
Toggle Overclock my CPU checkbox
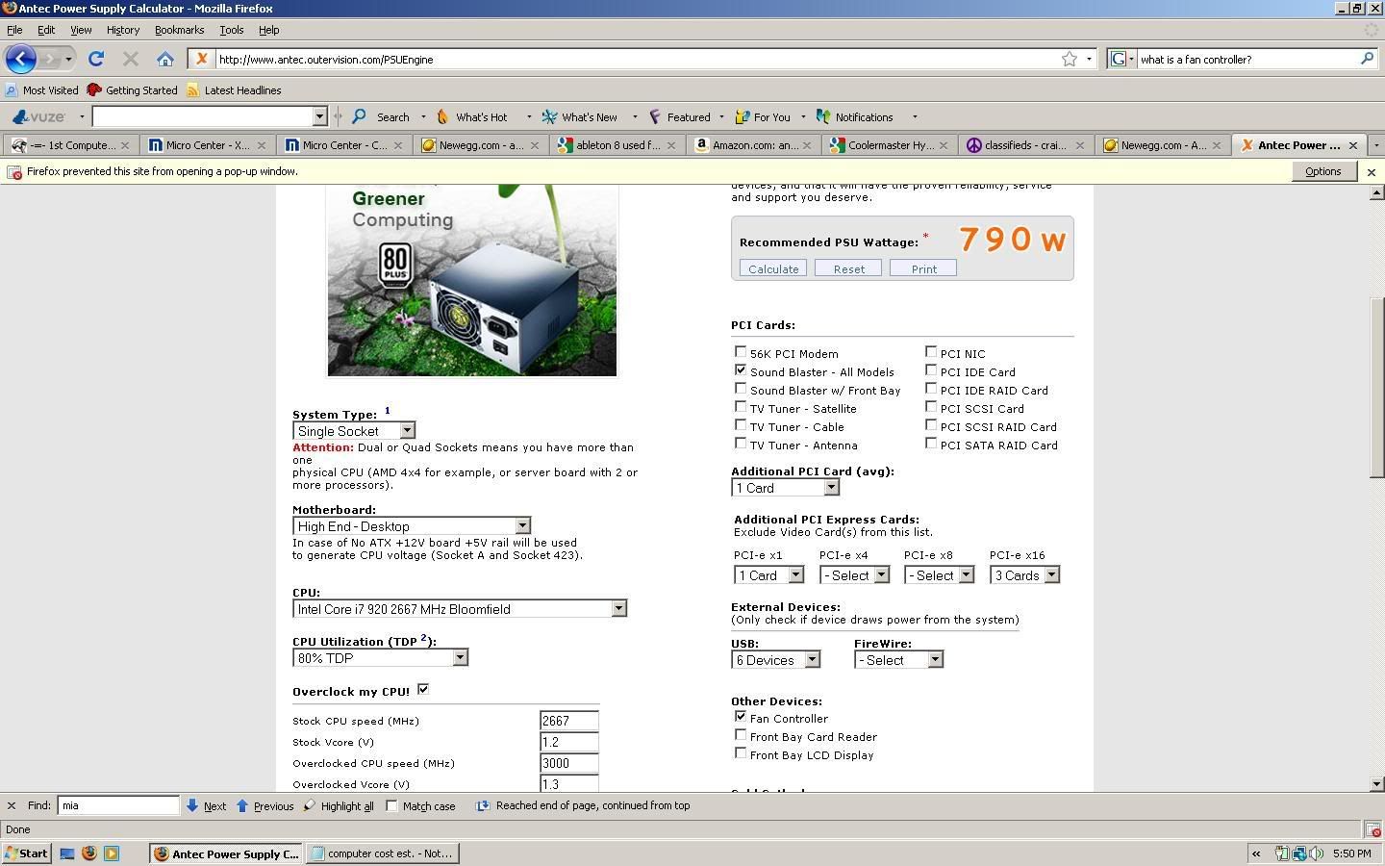point(423,689)
